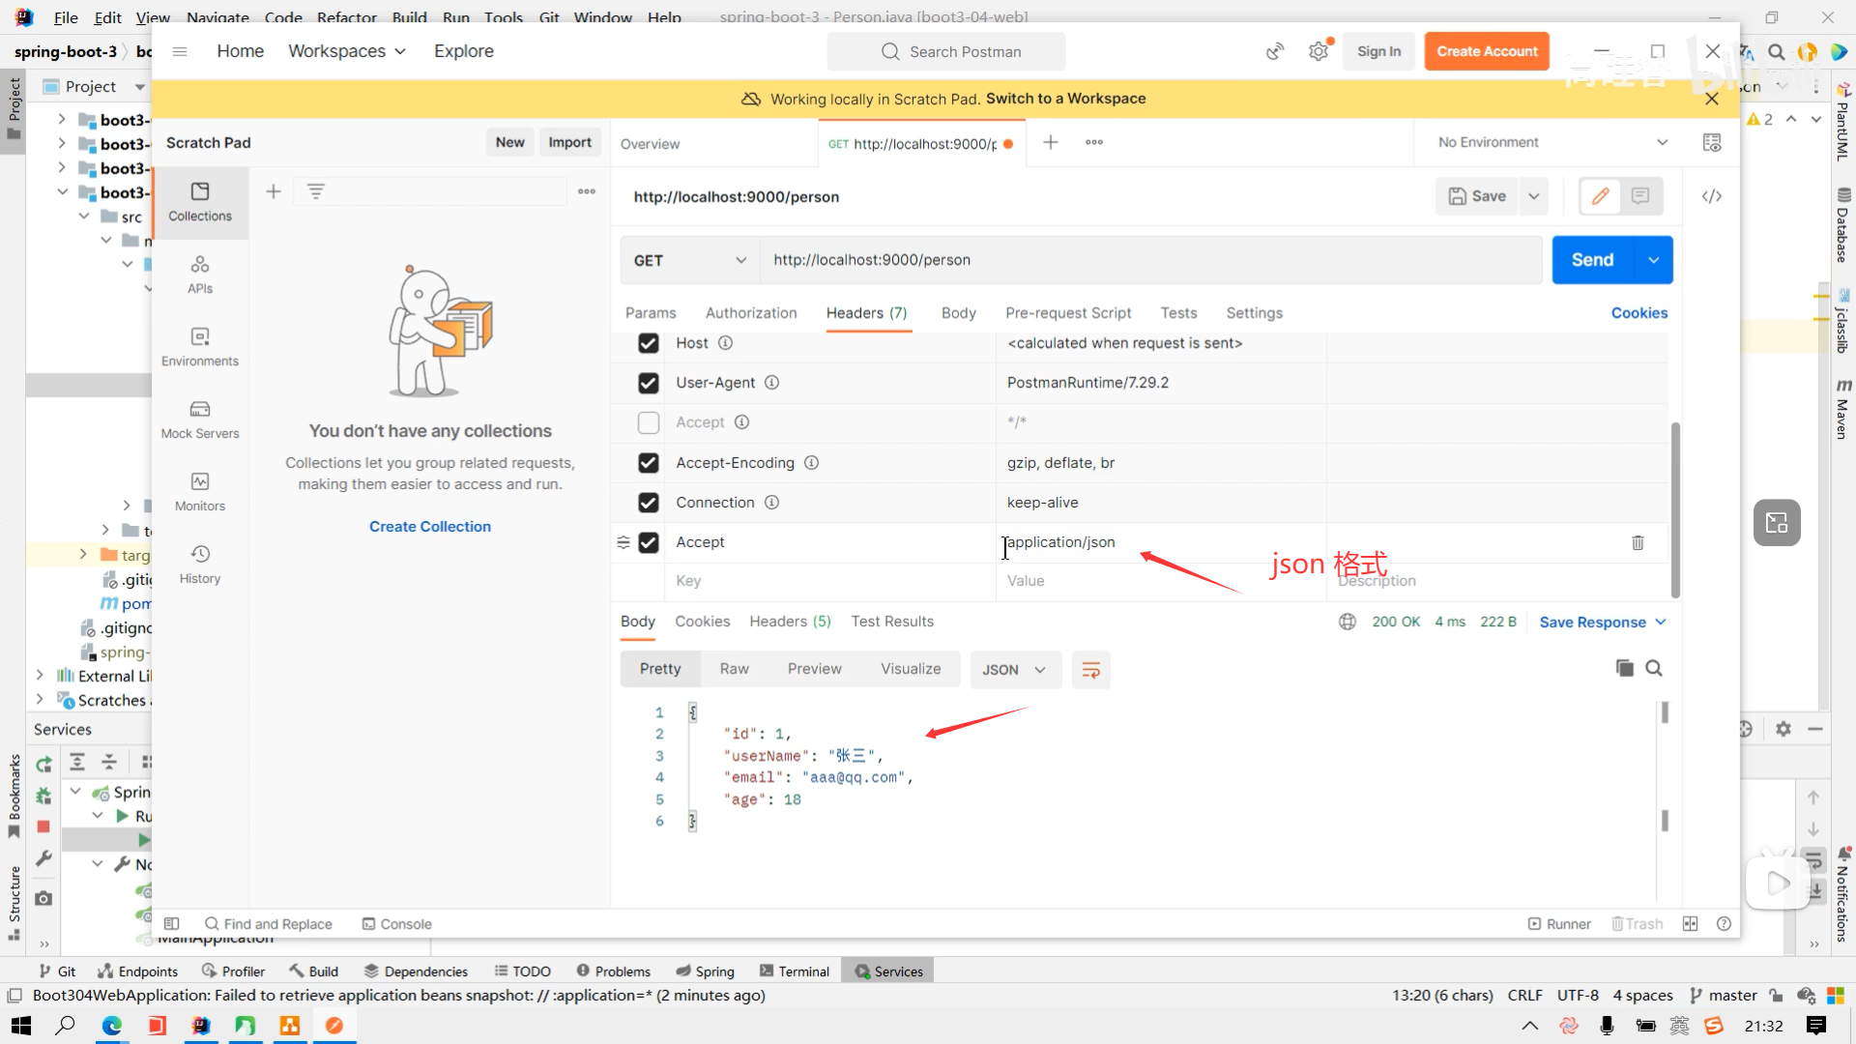Viewport: 1856px width, 1044px height.
Task: Open History in Postman sidebar
Action: (x=200, y=564)
